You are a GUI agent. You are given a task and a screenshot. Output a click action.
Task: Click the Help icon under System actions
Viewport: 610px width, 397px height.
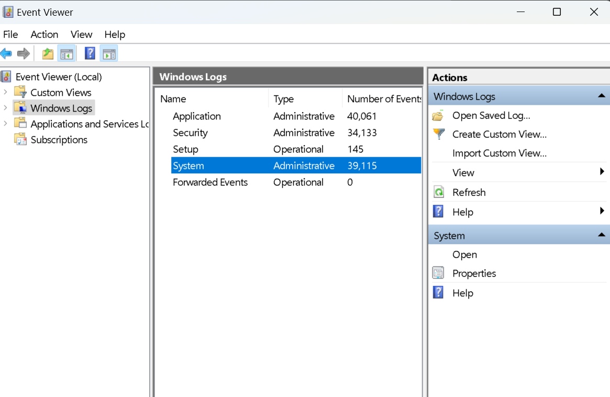[438, 293]
